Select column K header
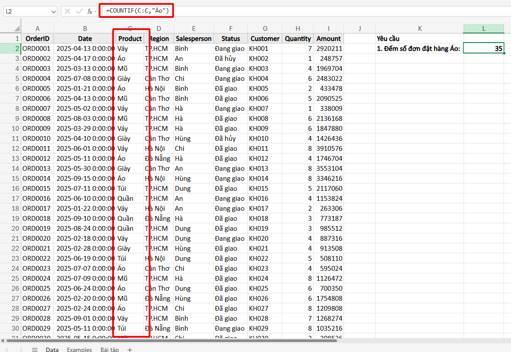The width and height of the screenshot is (511, 352). pos(420,29)
